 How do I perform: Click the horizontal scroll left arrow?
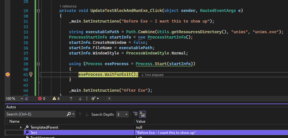pos(109,99)
